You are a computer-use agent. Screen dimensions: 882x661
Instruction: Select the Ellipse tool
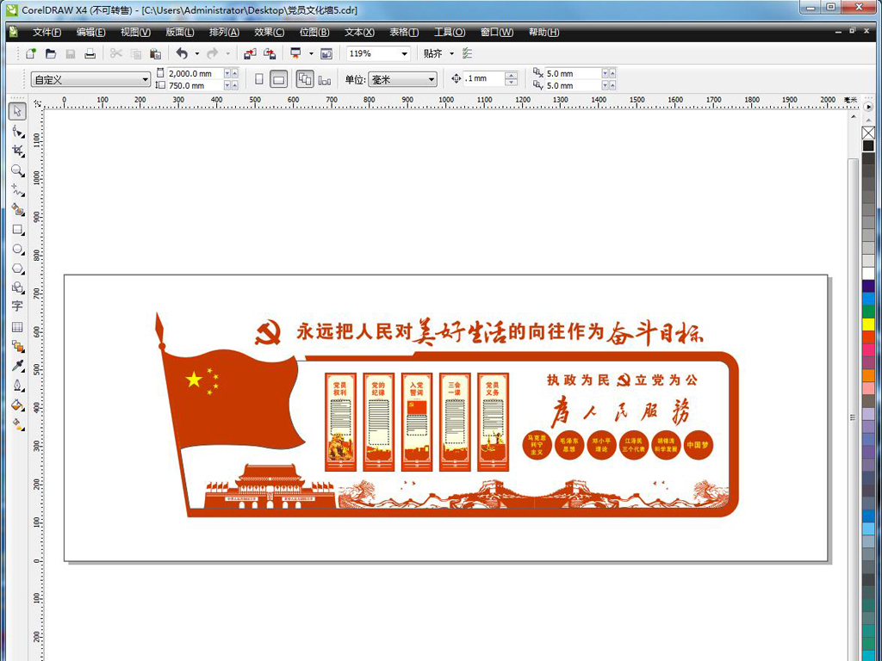17,249
